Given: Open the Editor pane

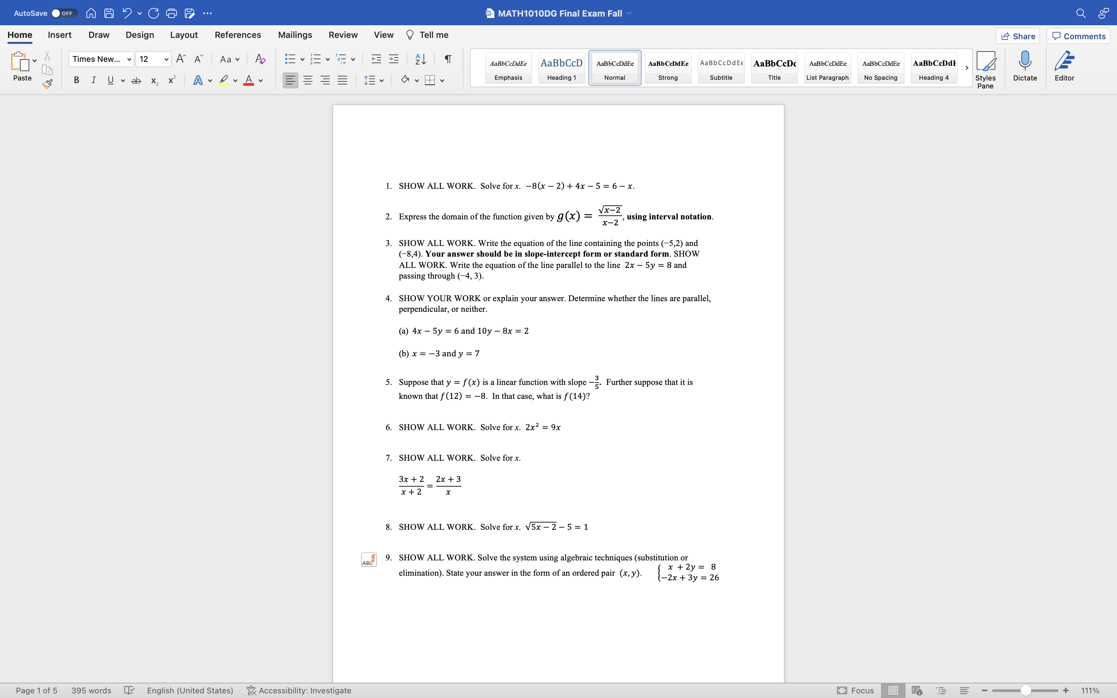Looking at the screenshot, I should pyautogui.click(x=1064, y=67).
